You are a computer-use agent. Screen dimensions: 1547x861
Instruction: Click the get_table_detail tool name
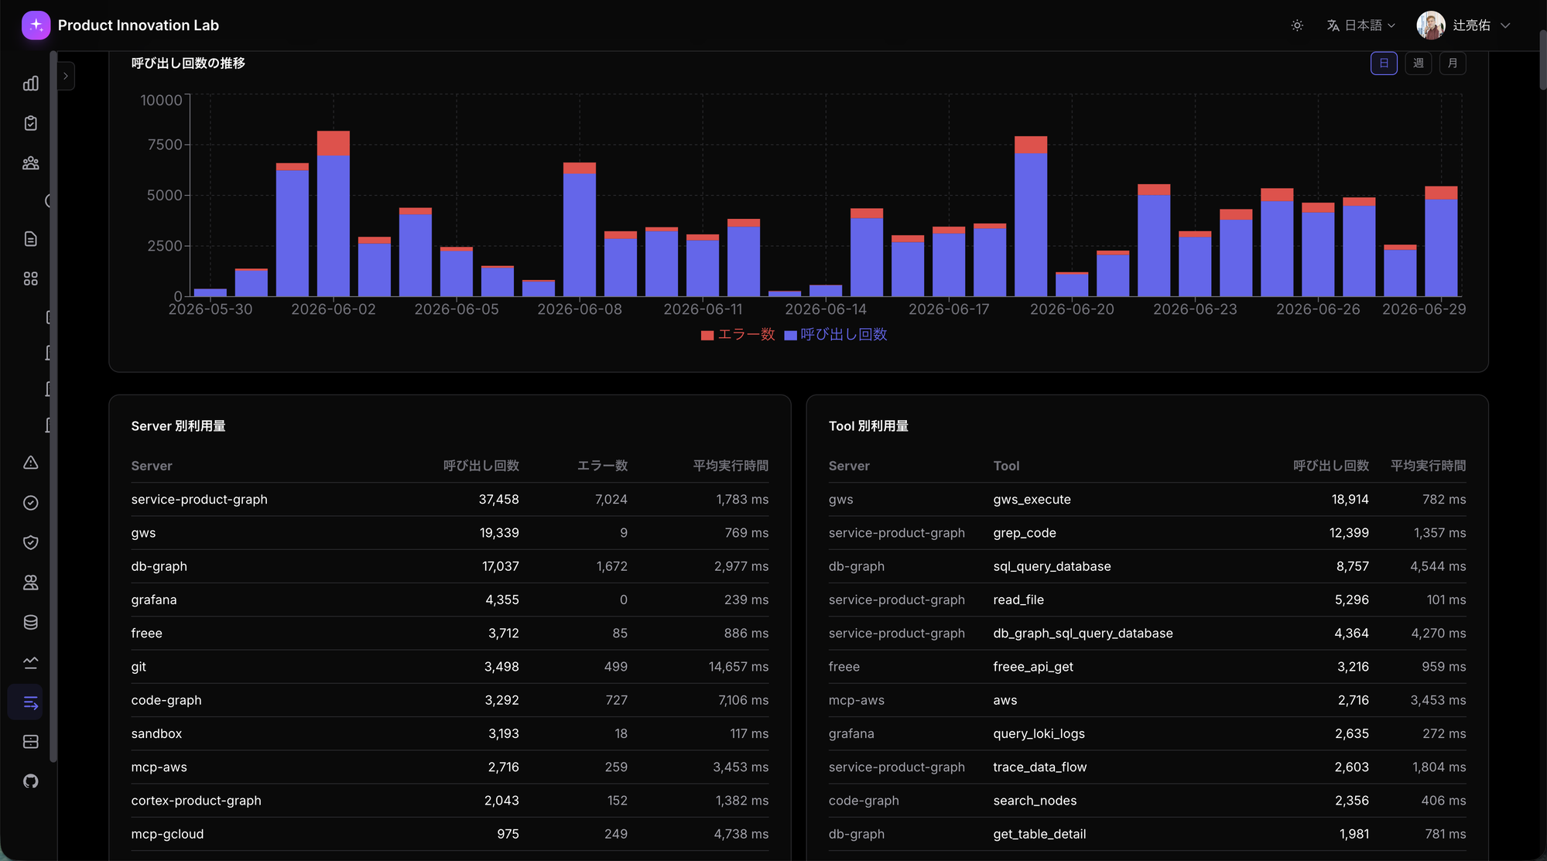click(1039, 834)
